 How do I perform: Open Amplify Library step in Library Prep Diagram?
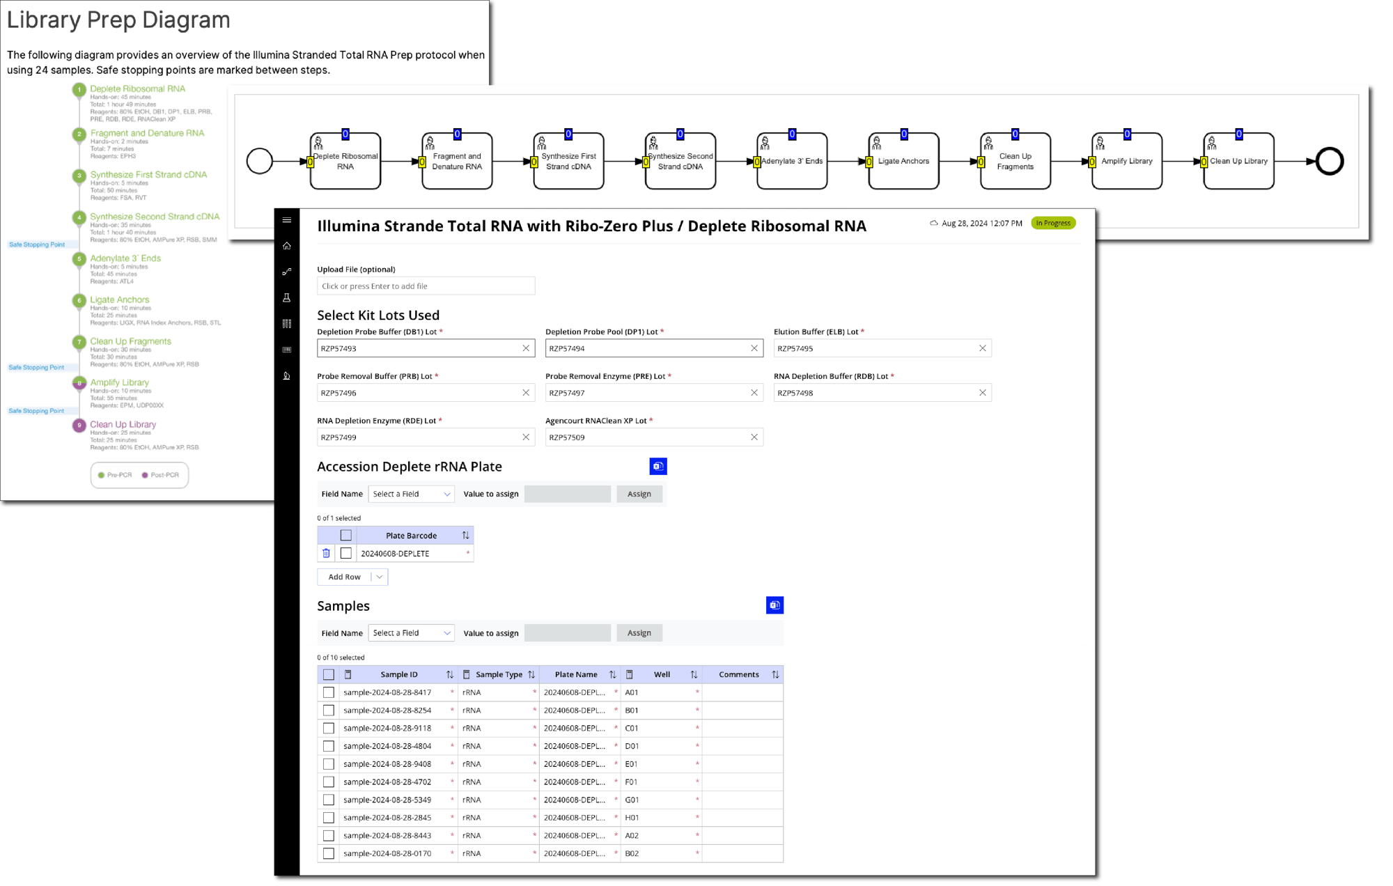click(119, 382)
